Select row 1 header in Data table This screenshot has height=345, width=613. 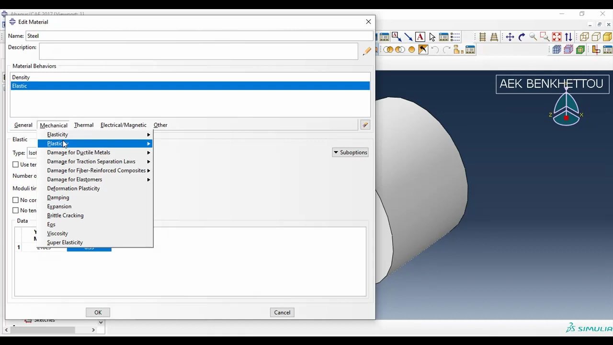point(19,247)
